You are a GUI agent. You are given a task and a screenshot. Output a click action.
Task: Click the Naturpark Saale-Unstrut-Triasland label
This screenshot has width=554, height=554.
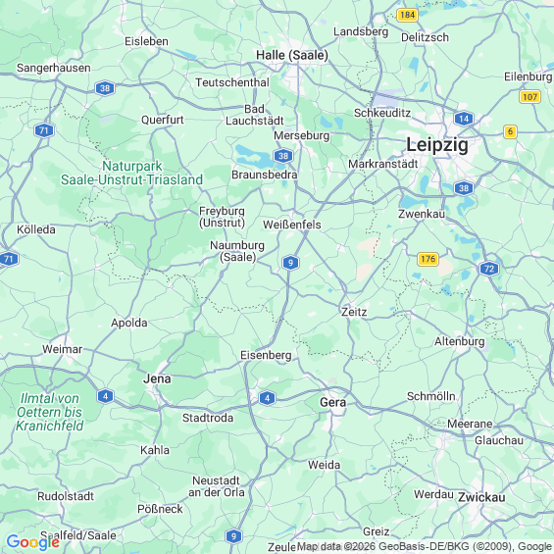coord(131,173)
